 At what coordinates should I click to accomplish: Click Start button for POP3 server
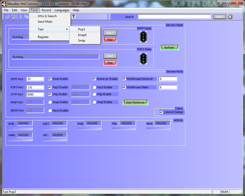tap(110, 56)
